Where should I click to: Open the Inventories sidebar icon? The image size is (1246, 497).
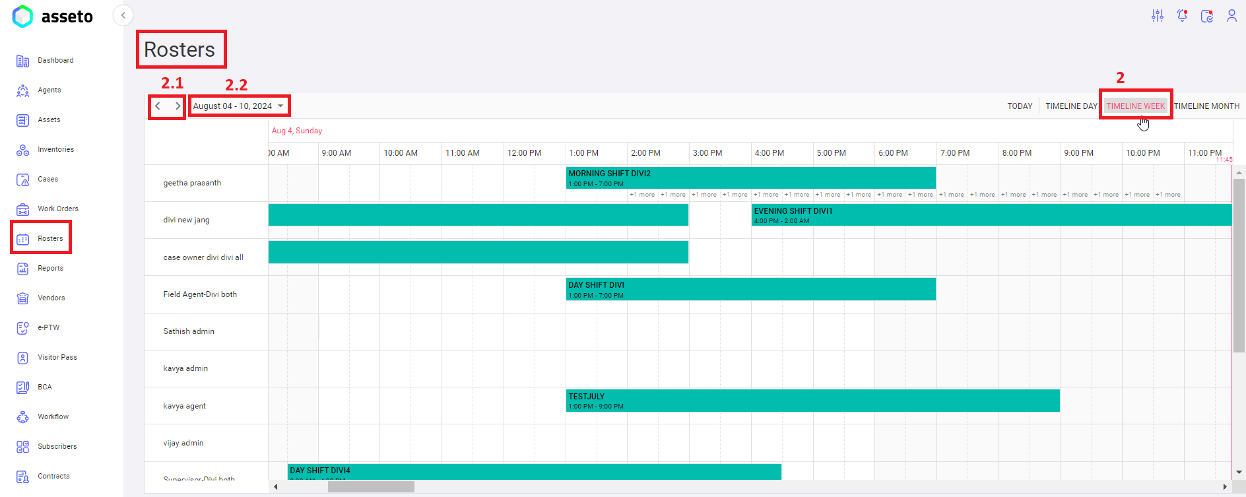pyautogui.click(x=22, y=150)
